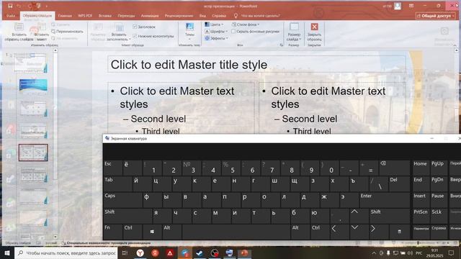Toggle the Заголовок (Title) checkbox
This screenshot has height=259, width=461.
click(x=135, y=27)
